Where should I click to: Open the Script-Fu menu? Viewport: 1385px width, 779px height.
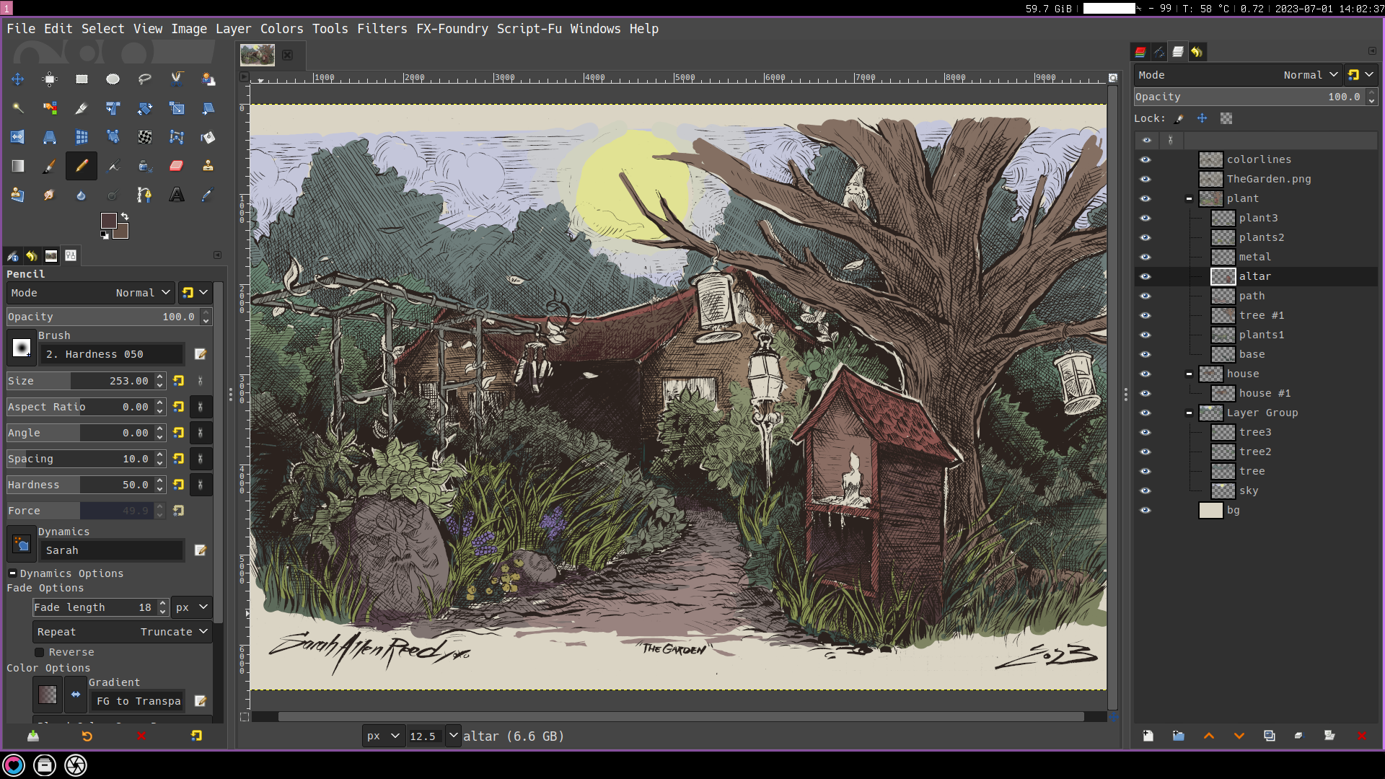click(529, 29)
